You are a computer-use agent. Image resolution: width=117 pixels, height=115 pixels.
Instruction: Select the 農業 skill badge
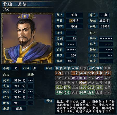point(59,68)
